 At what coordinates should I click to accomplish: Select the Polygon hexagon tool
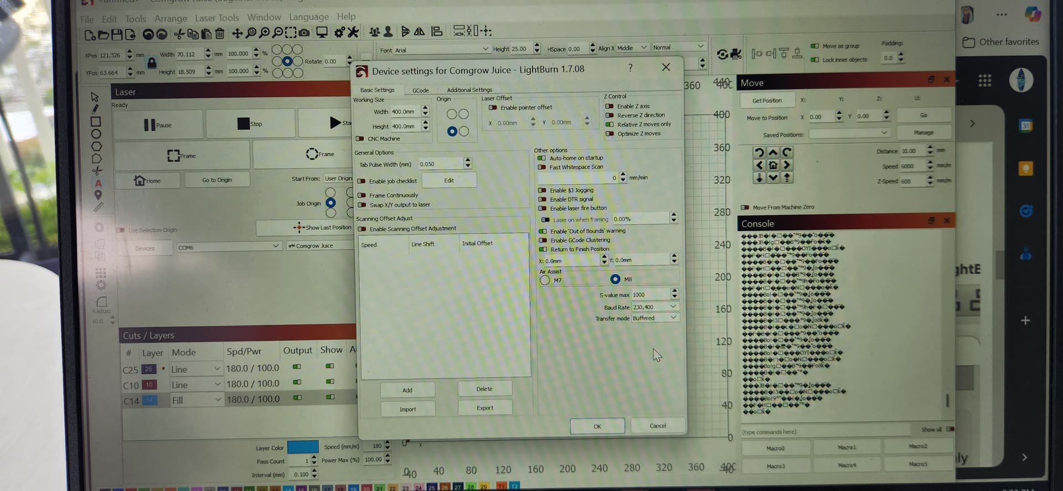(96, 146)
